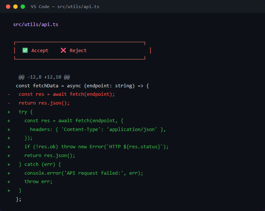
Task: Reject the proposed diff changes
Action: (x=74, y=50)
